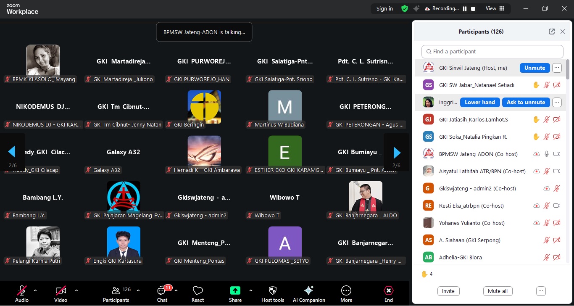Click the Find a participant search field
This screenshot has width=574, height=306.
[x=492, y=51]
